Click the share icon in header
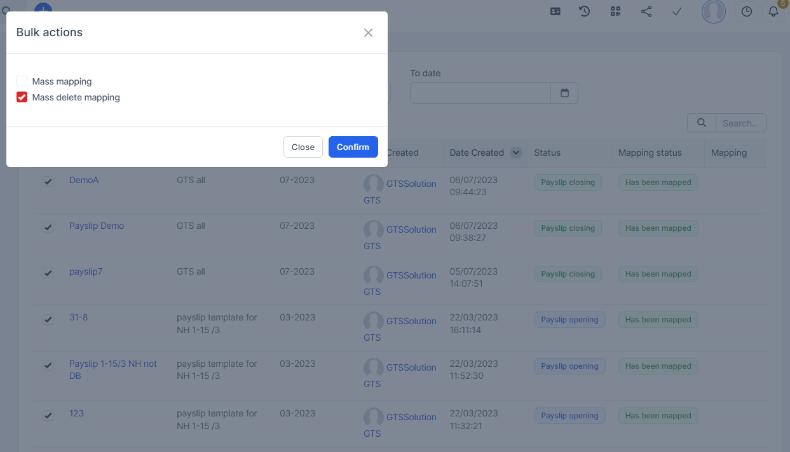Screen dimensions: 790x452 [646, 11]
